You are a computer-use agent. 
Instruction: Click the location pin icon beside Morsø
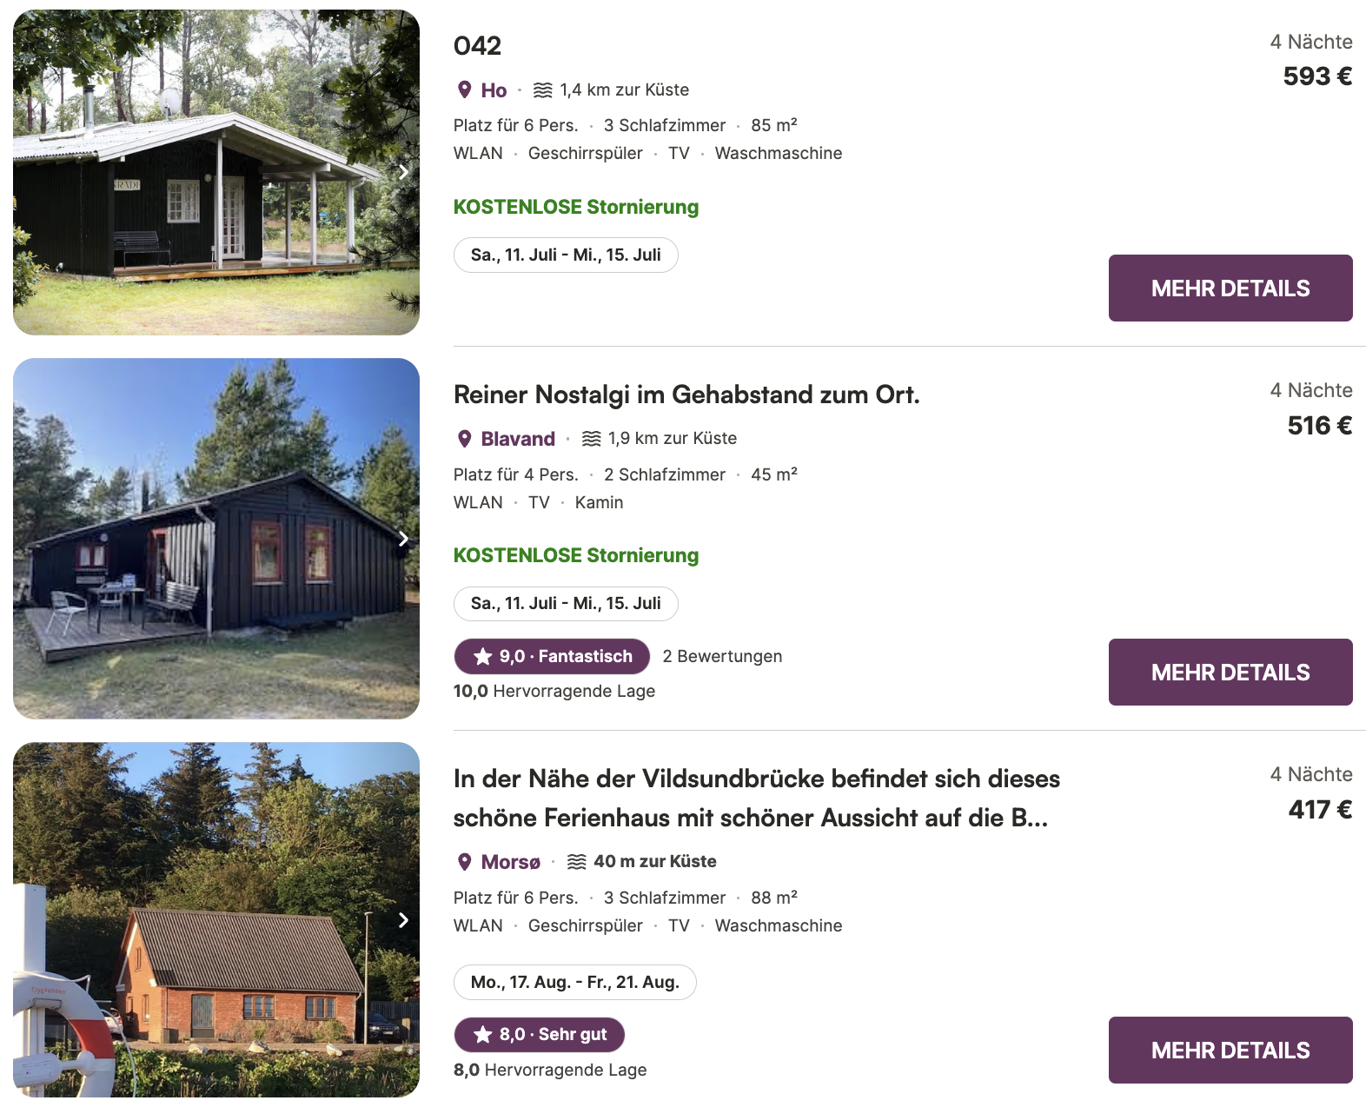click(x=464, y=862)
